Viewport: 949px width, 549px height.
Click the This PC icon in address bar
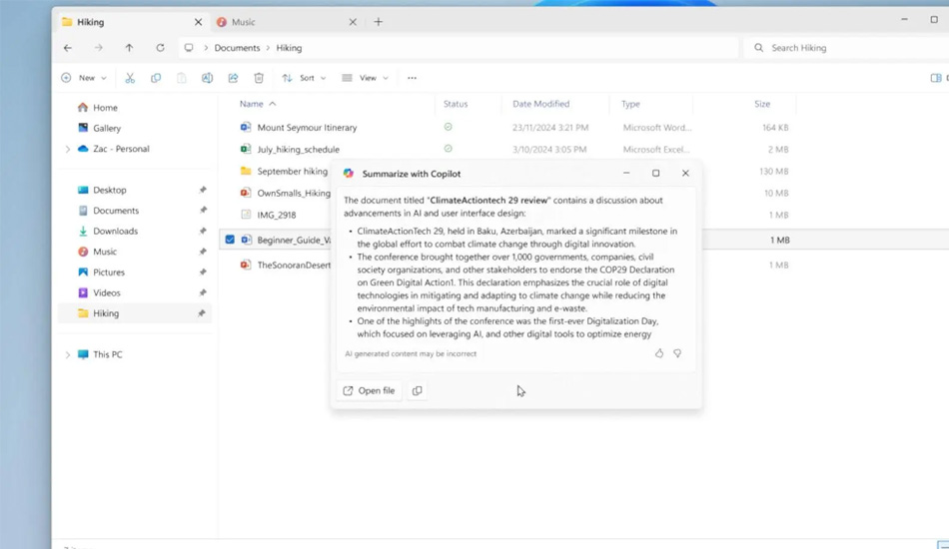tap(189, 48)
